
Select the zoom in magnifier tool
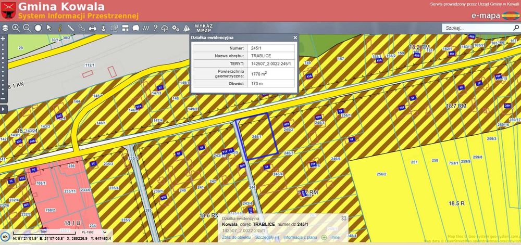point(16,28)
